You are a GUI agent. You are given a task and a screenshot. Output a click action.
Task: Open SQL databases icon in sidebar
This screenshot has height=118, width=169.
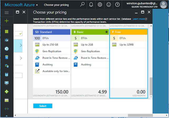pyautogui.click(x=7, y=57)
